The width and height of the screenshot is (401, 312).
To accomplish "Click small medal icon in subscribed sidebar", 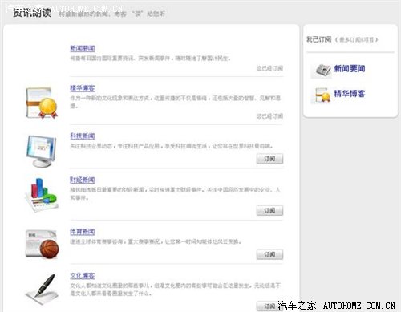I will [x=322, y=95].
